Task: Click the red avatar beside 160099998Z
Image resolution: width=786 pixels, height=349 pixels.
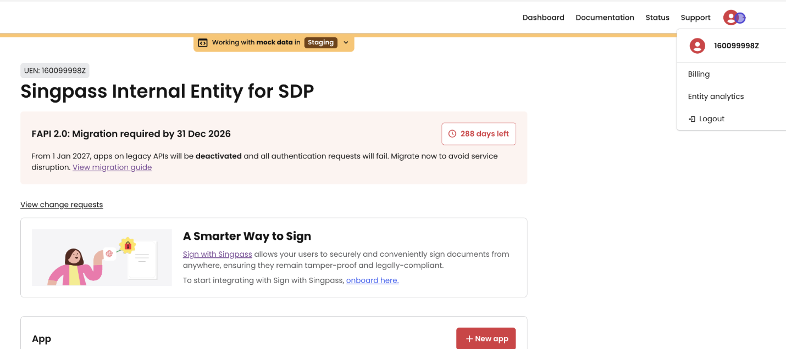Action: (x=697, y=46)
